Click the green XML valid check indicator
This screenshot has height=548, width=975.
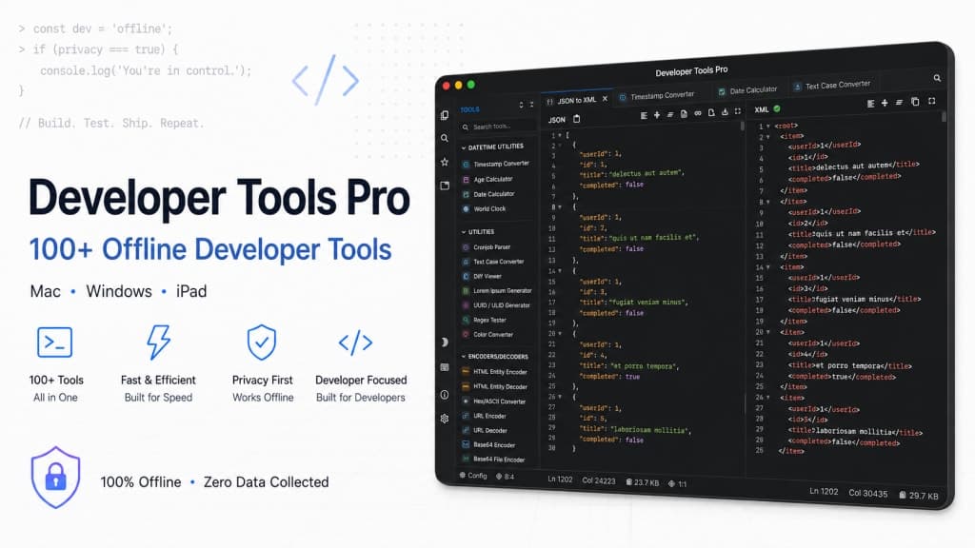coord(777,108)
